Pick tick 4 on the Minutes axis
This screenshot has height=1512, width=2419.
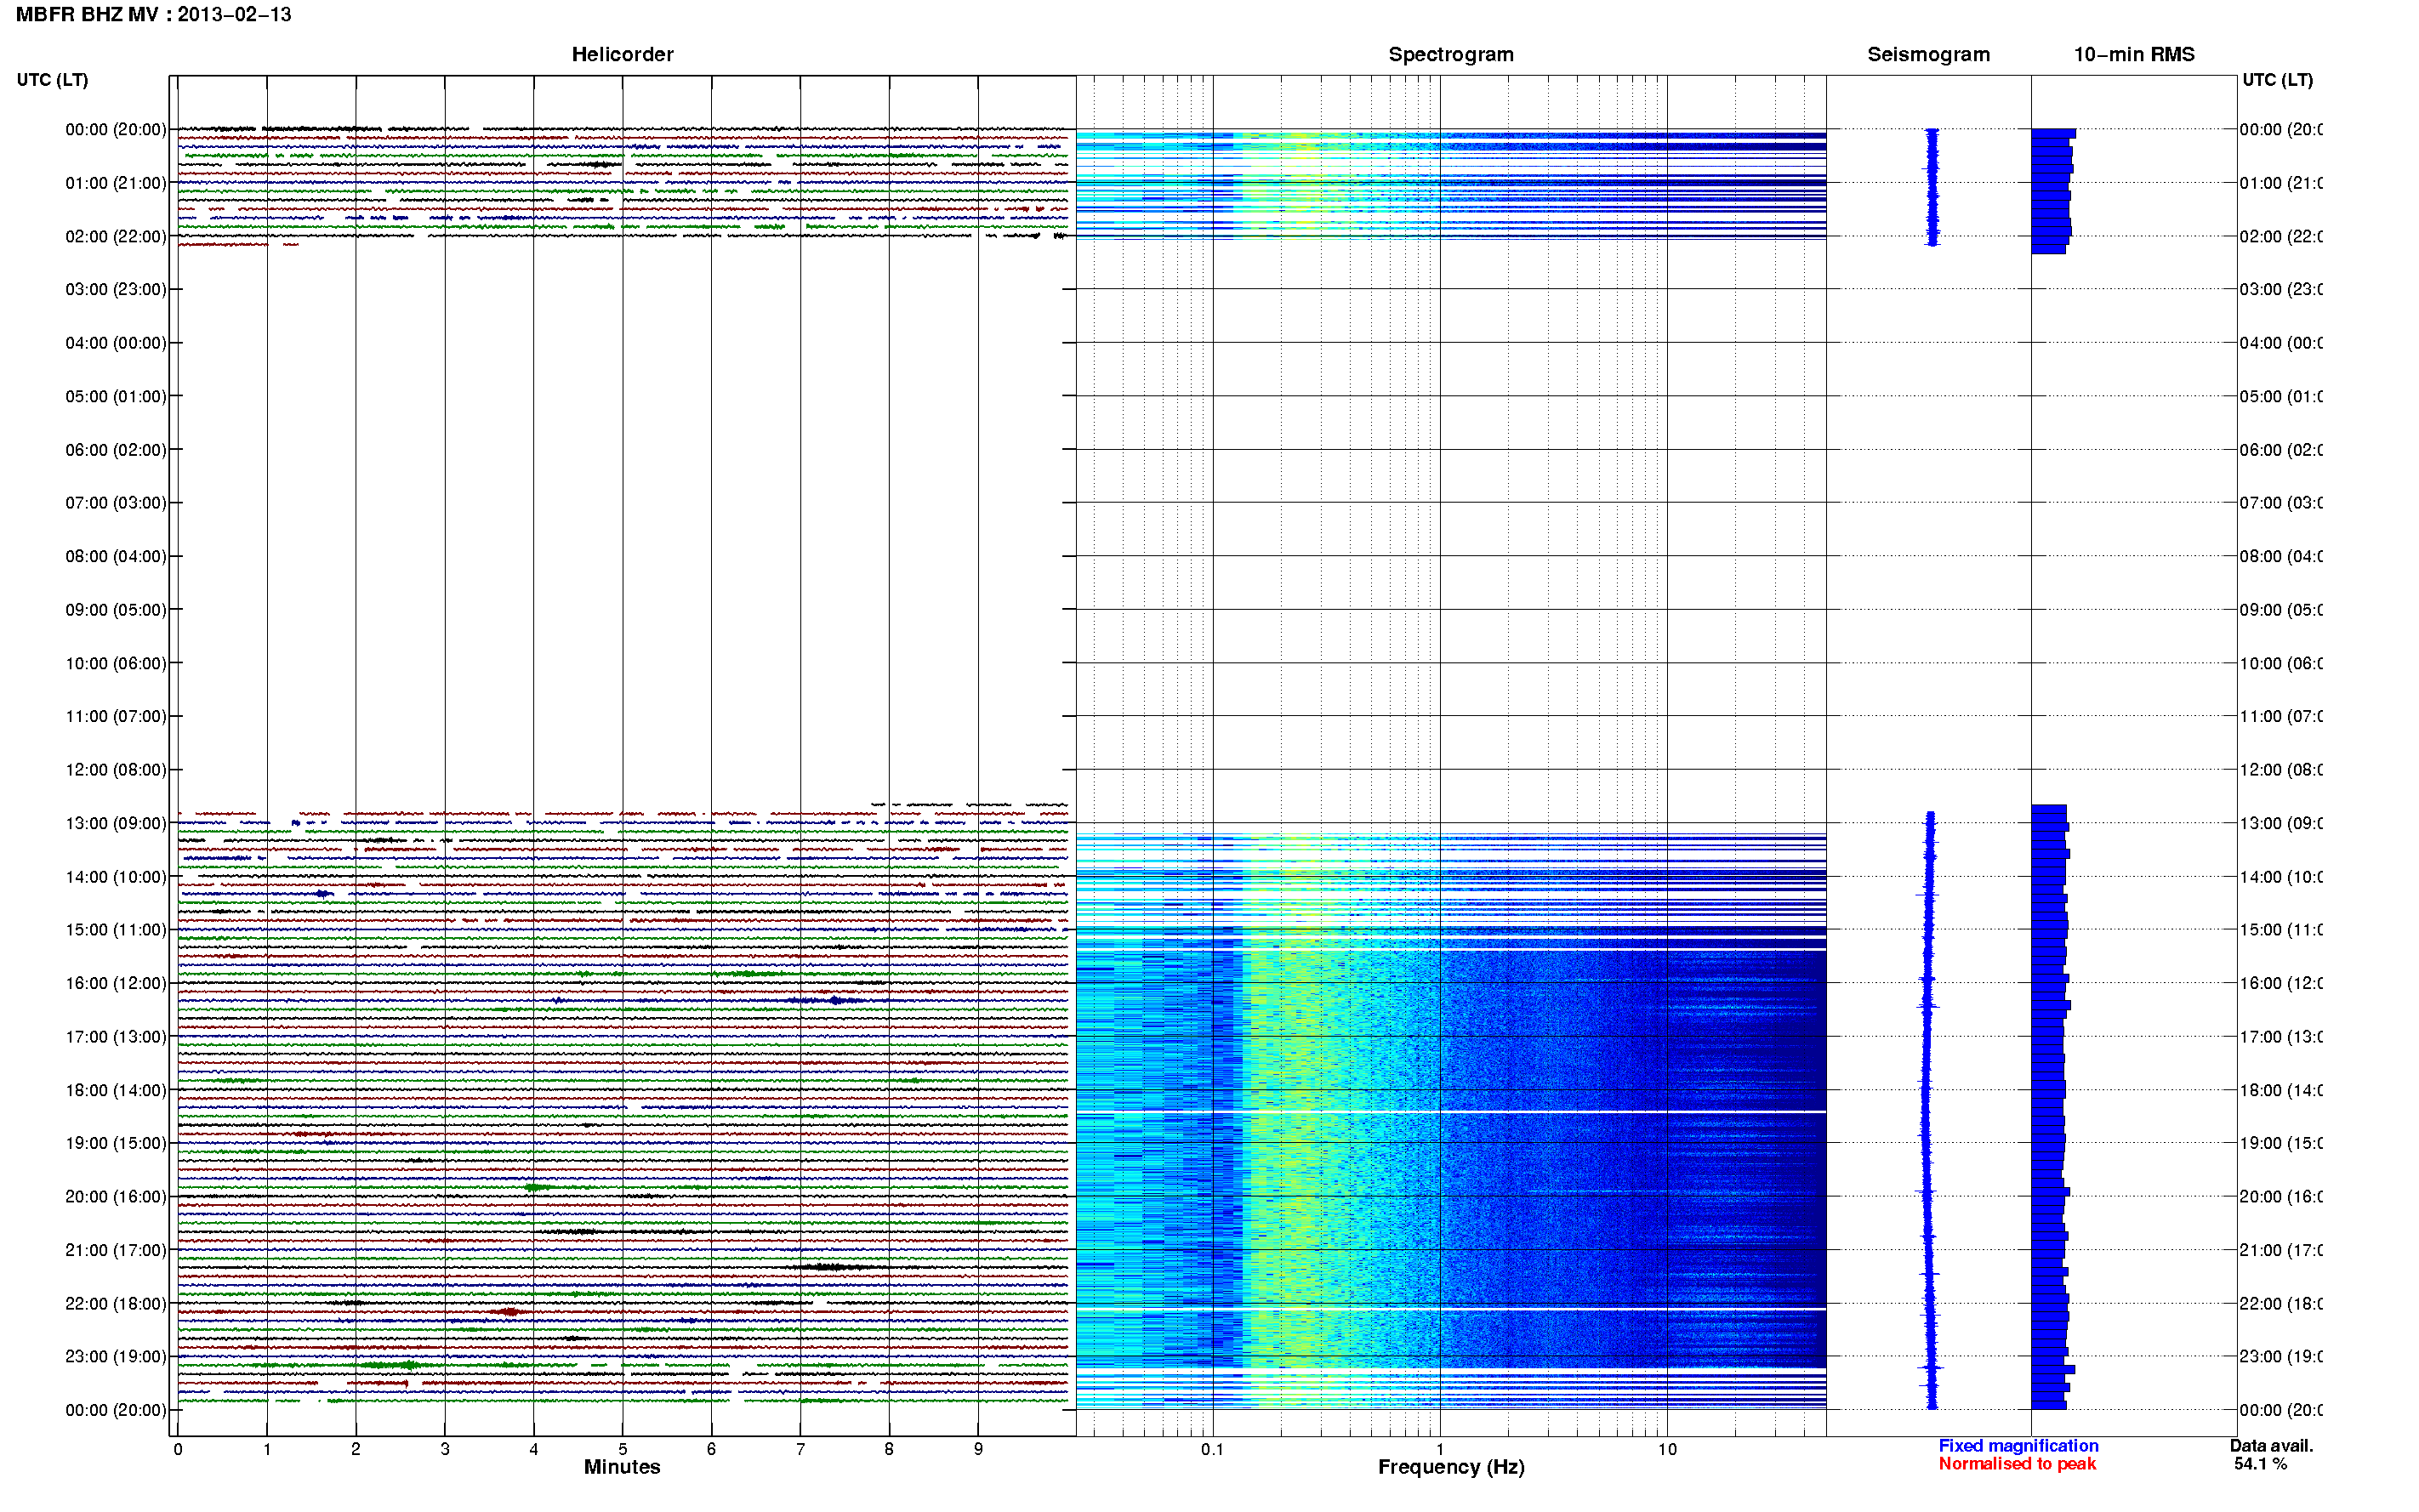click(534, 1449)
